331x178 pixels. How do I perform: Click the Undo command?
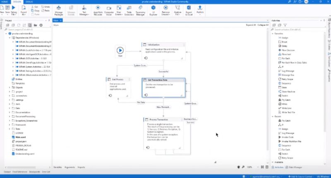[46, 7]
